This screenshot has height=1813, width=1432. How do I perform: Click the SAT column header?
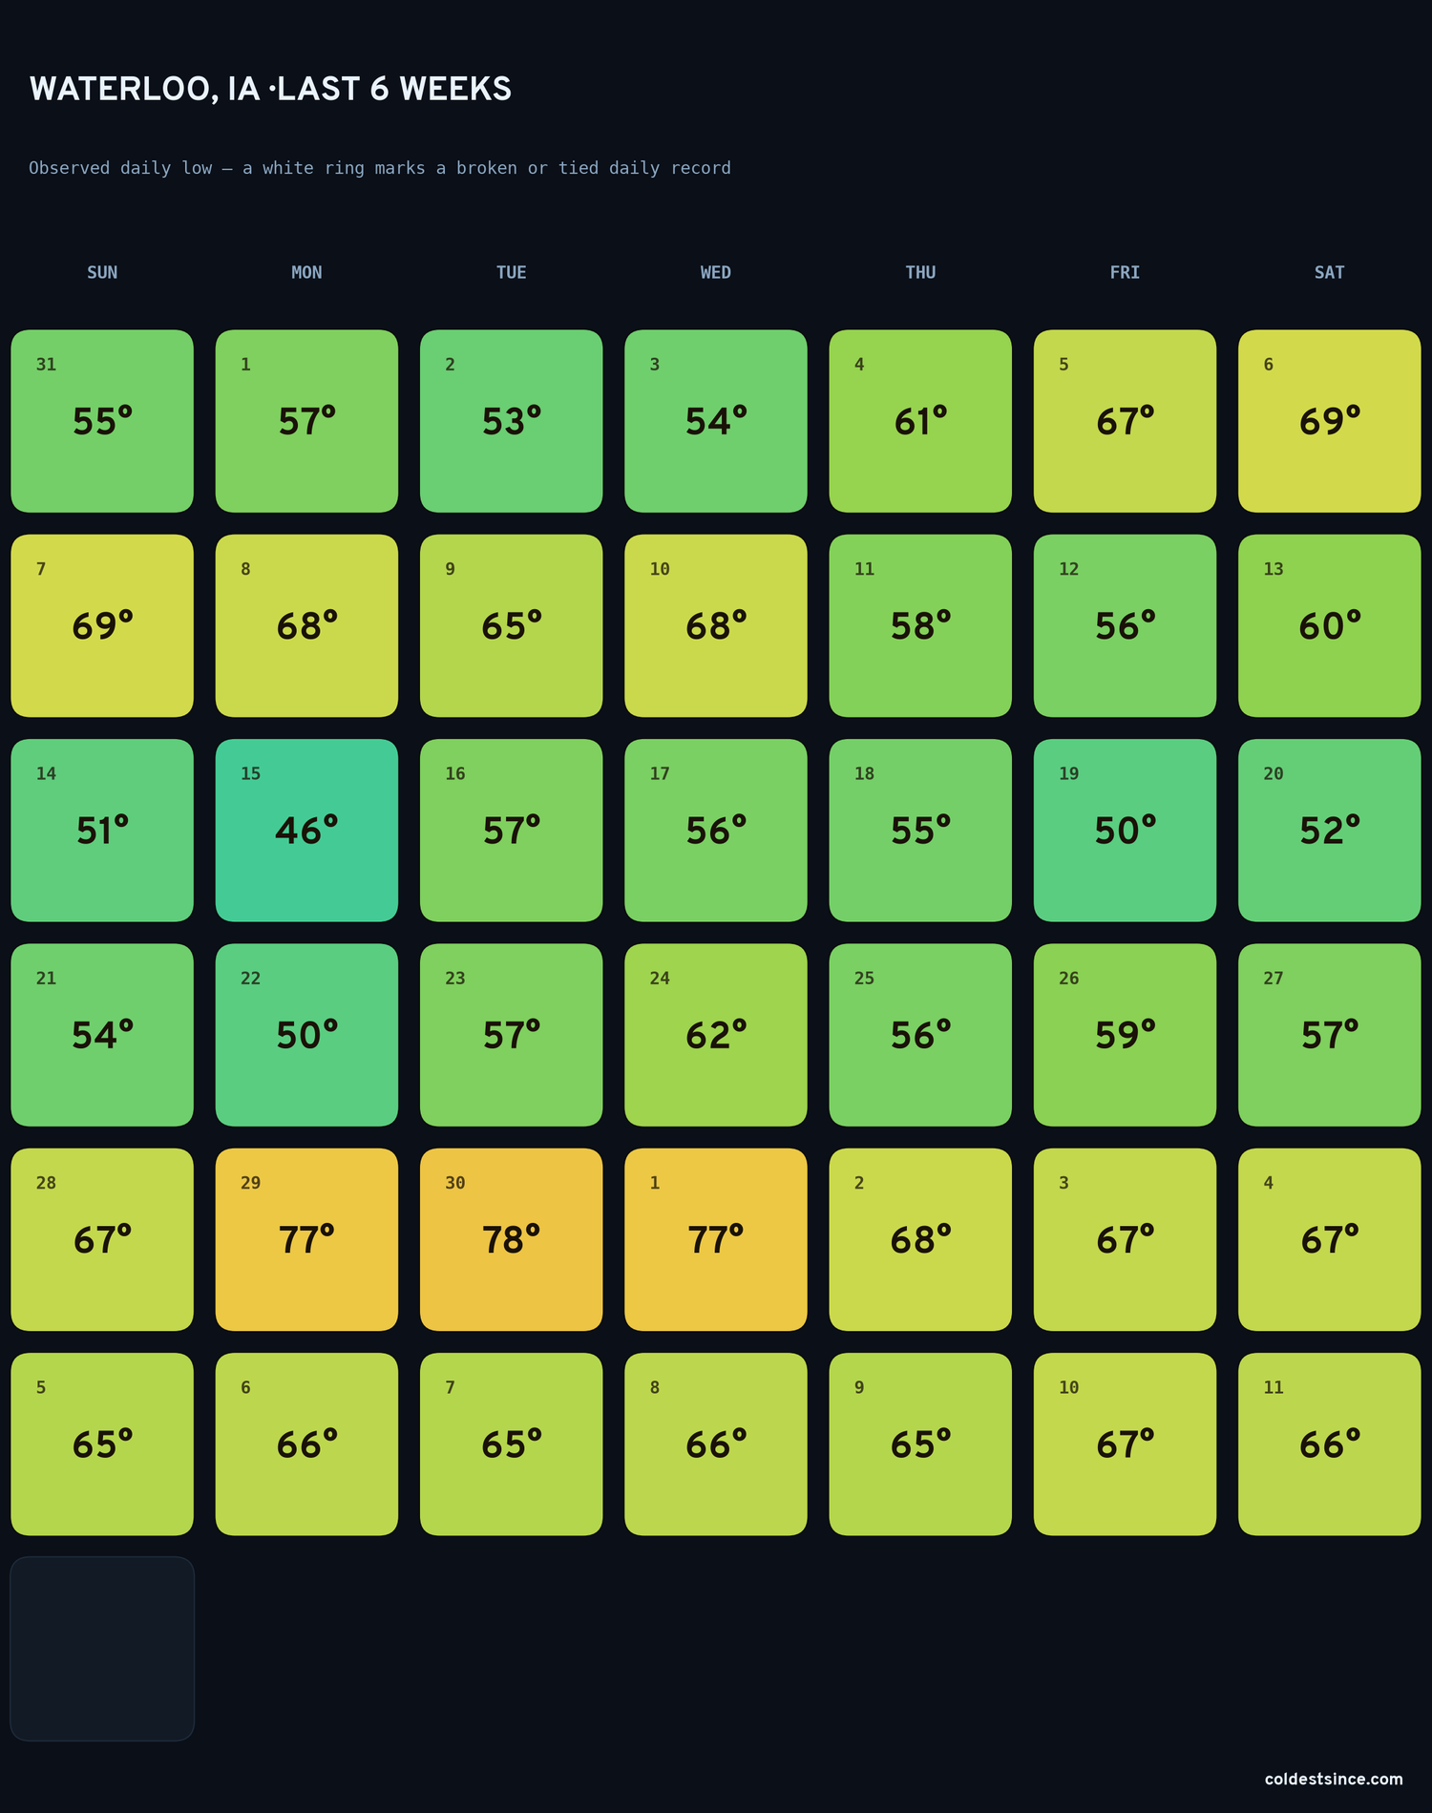(x=1330, y=272)
